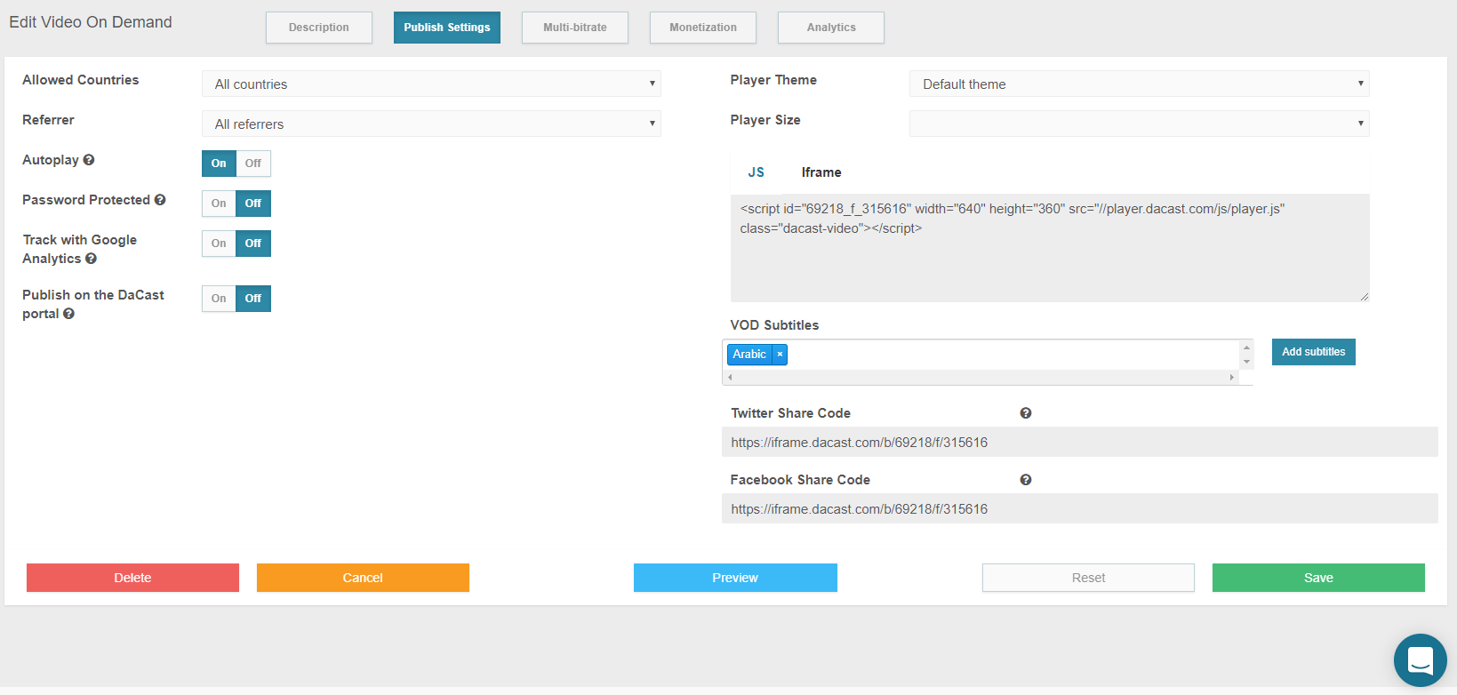Click the Facebook Share Code URL field

coord(1079,509)
